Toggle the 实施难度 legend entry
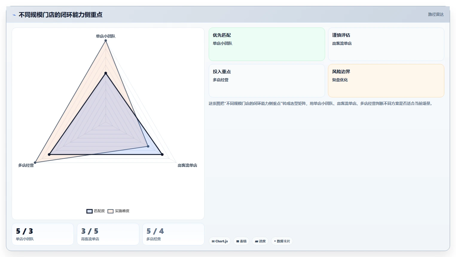The height and width of the screenshot is (257, 456). (118, 211)
